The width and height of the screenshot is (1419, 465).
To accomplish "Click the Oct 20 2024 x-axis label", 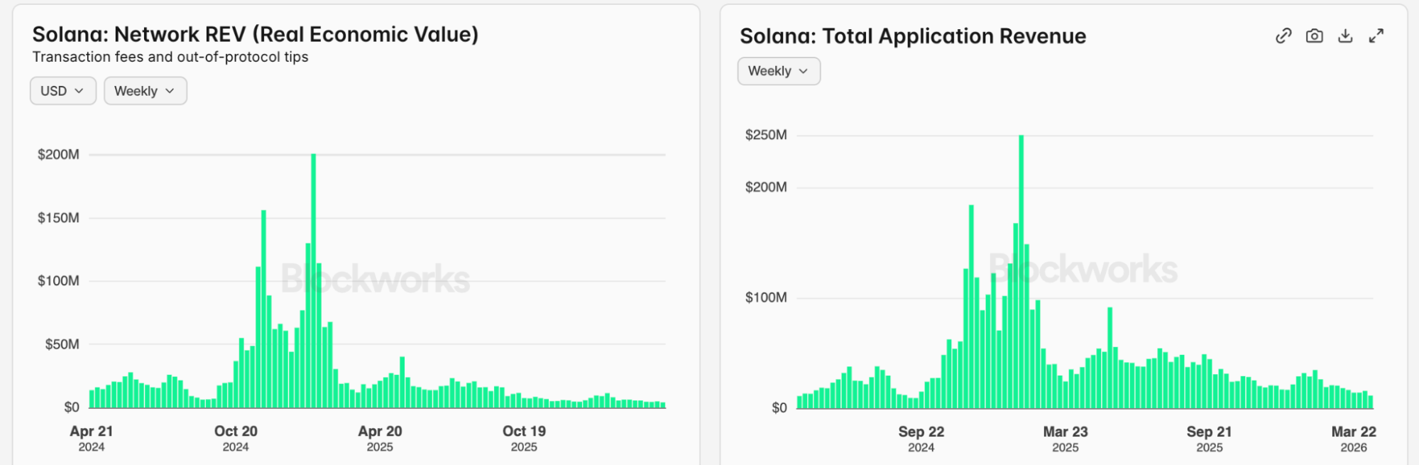I will 236,438.
